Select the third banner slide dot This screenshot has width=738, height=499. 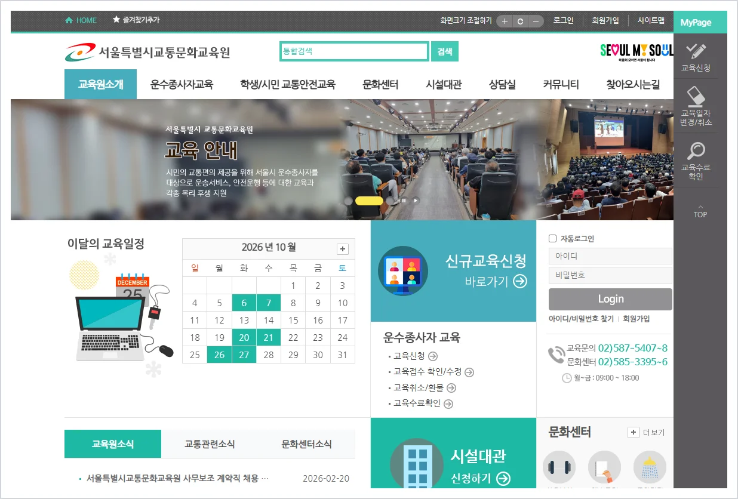click(390, 201)
